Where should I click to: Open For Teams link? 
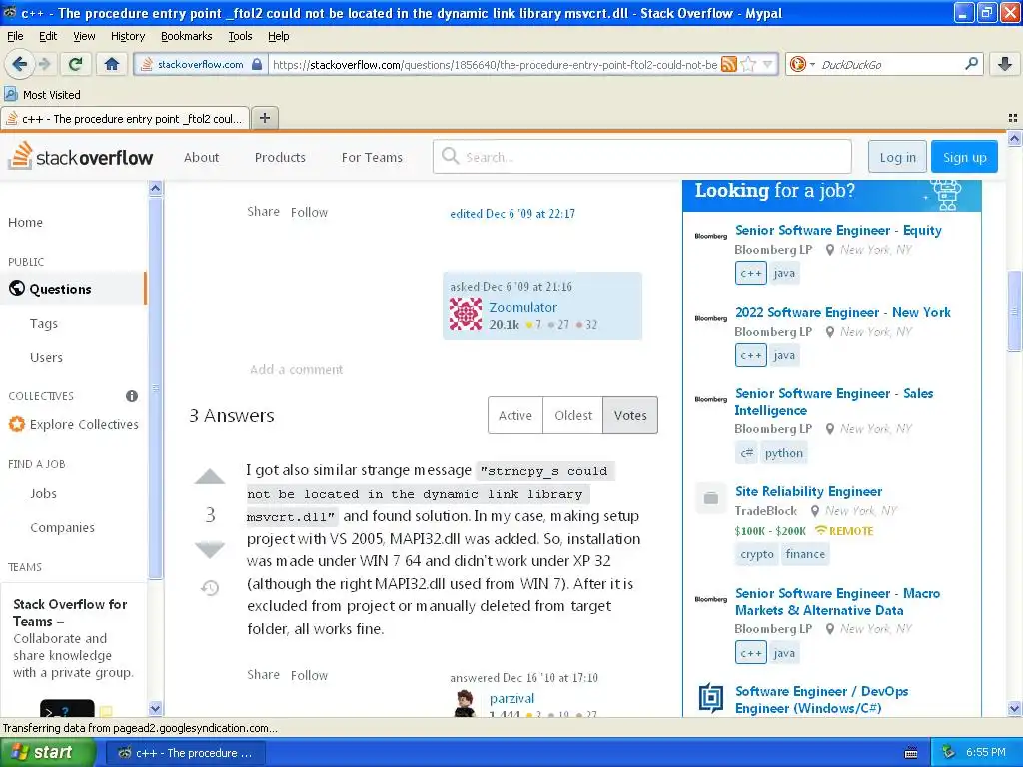pos(372,157)
